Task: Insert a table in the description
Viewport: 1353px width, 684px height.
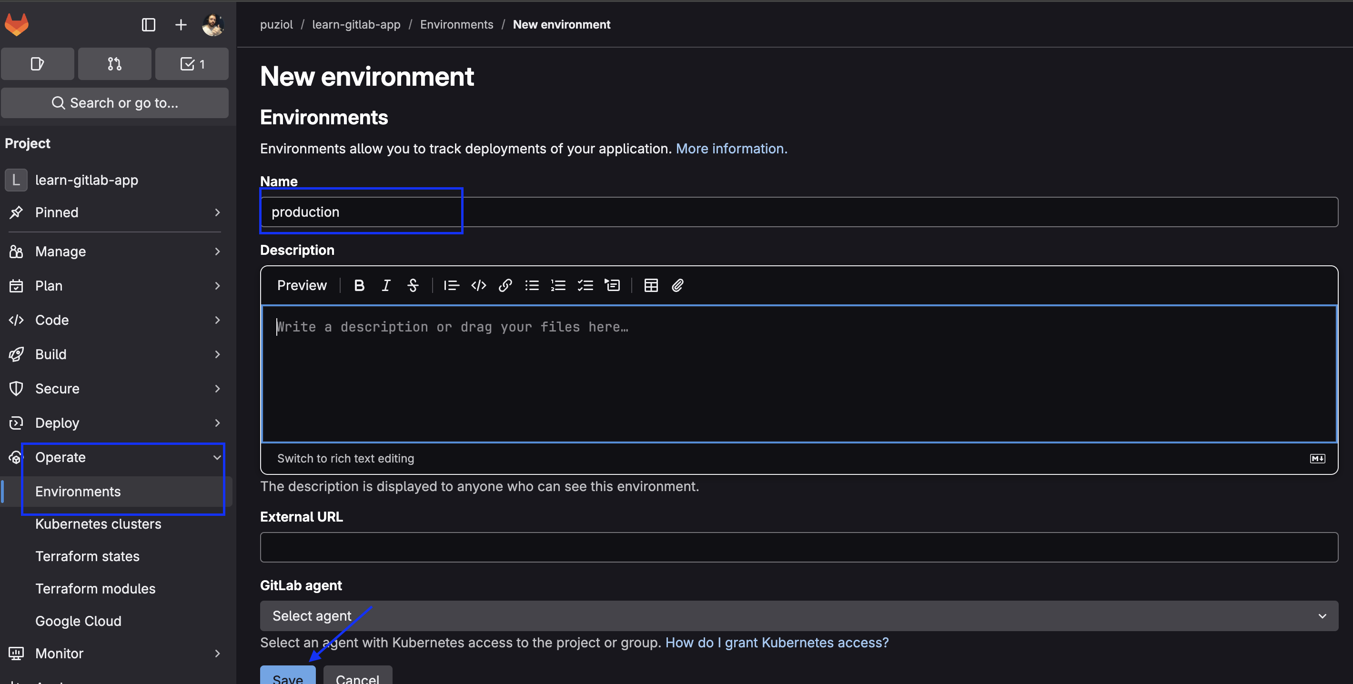Action: 651,285
